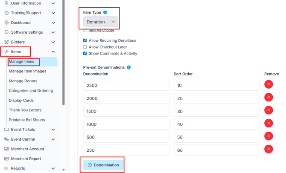The width and height of the screenshot is (286, 173).
Task: Add a new Denomination button
Action: pyautogui.click(x=103, y=165)
